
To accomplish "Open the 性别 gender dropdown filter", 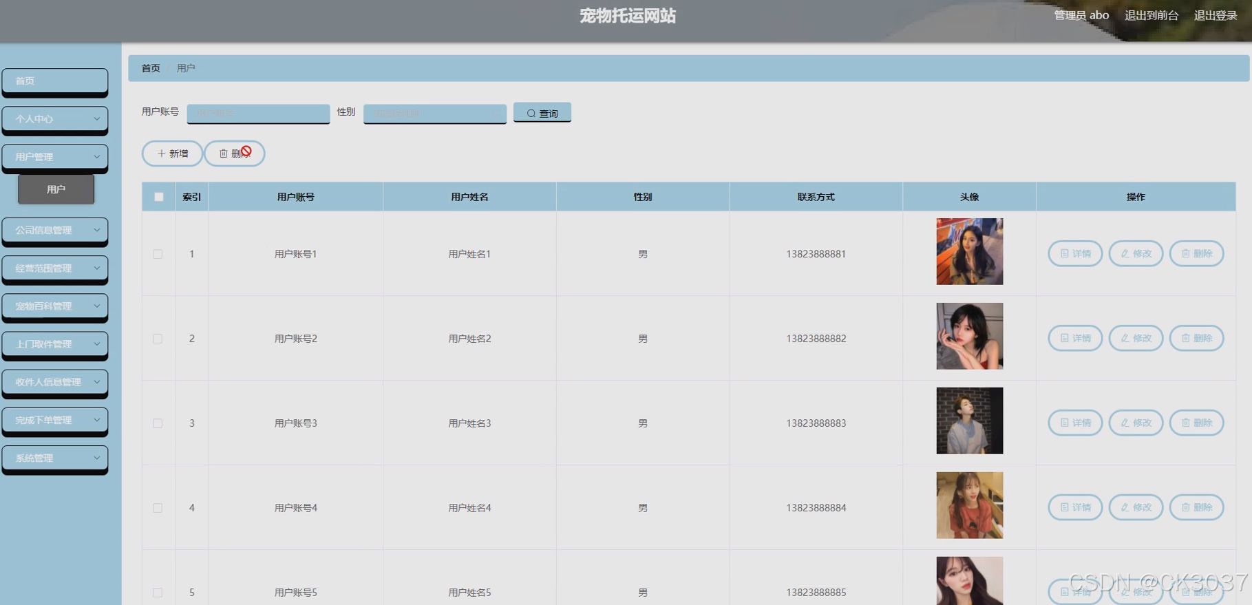I will click(x=435, y=113).
